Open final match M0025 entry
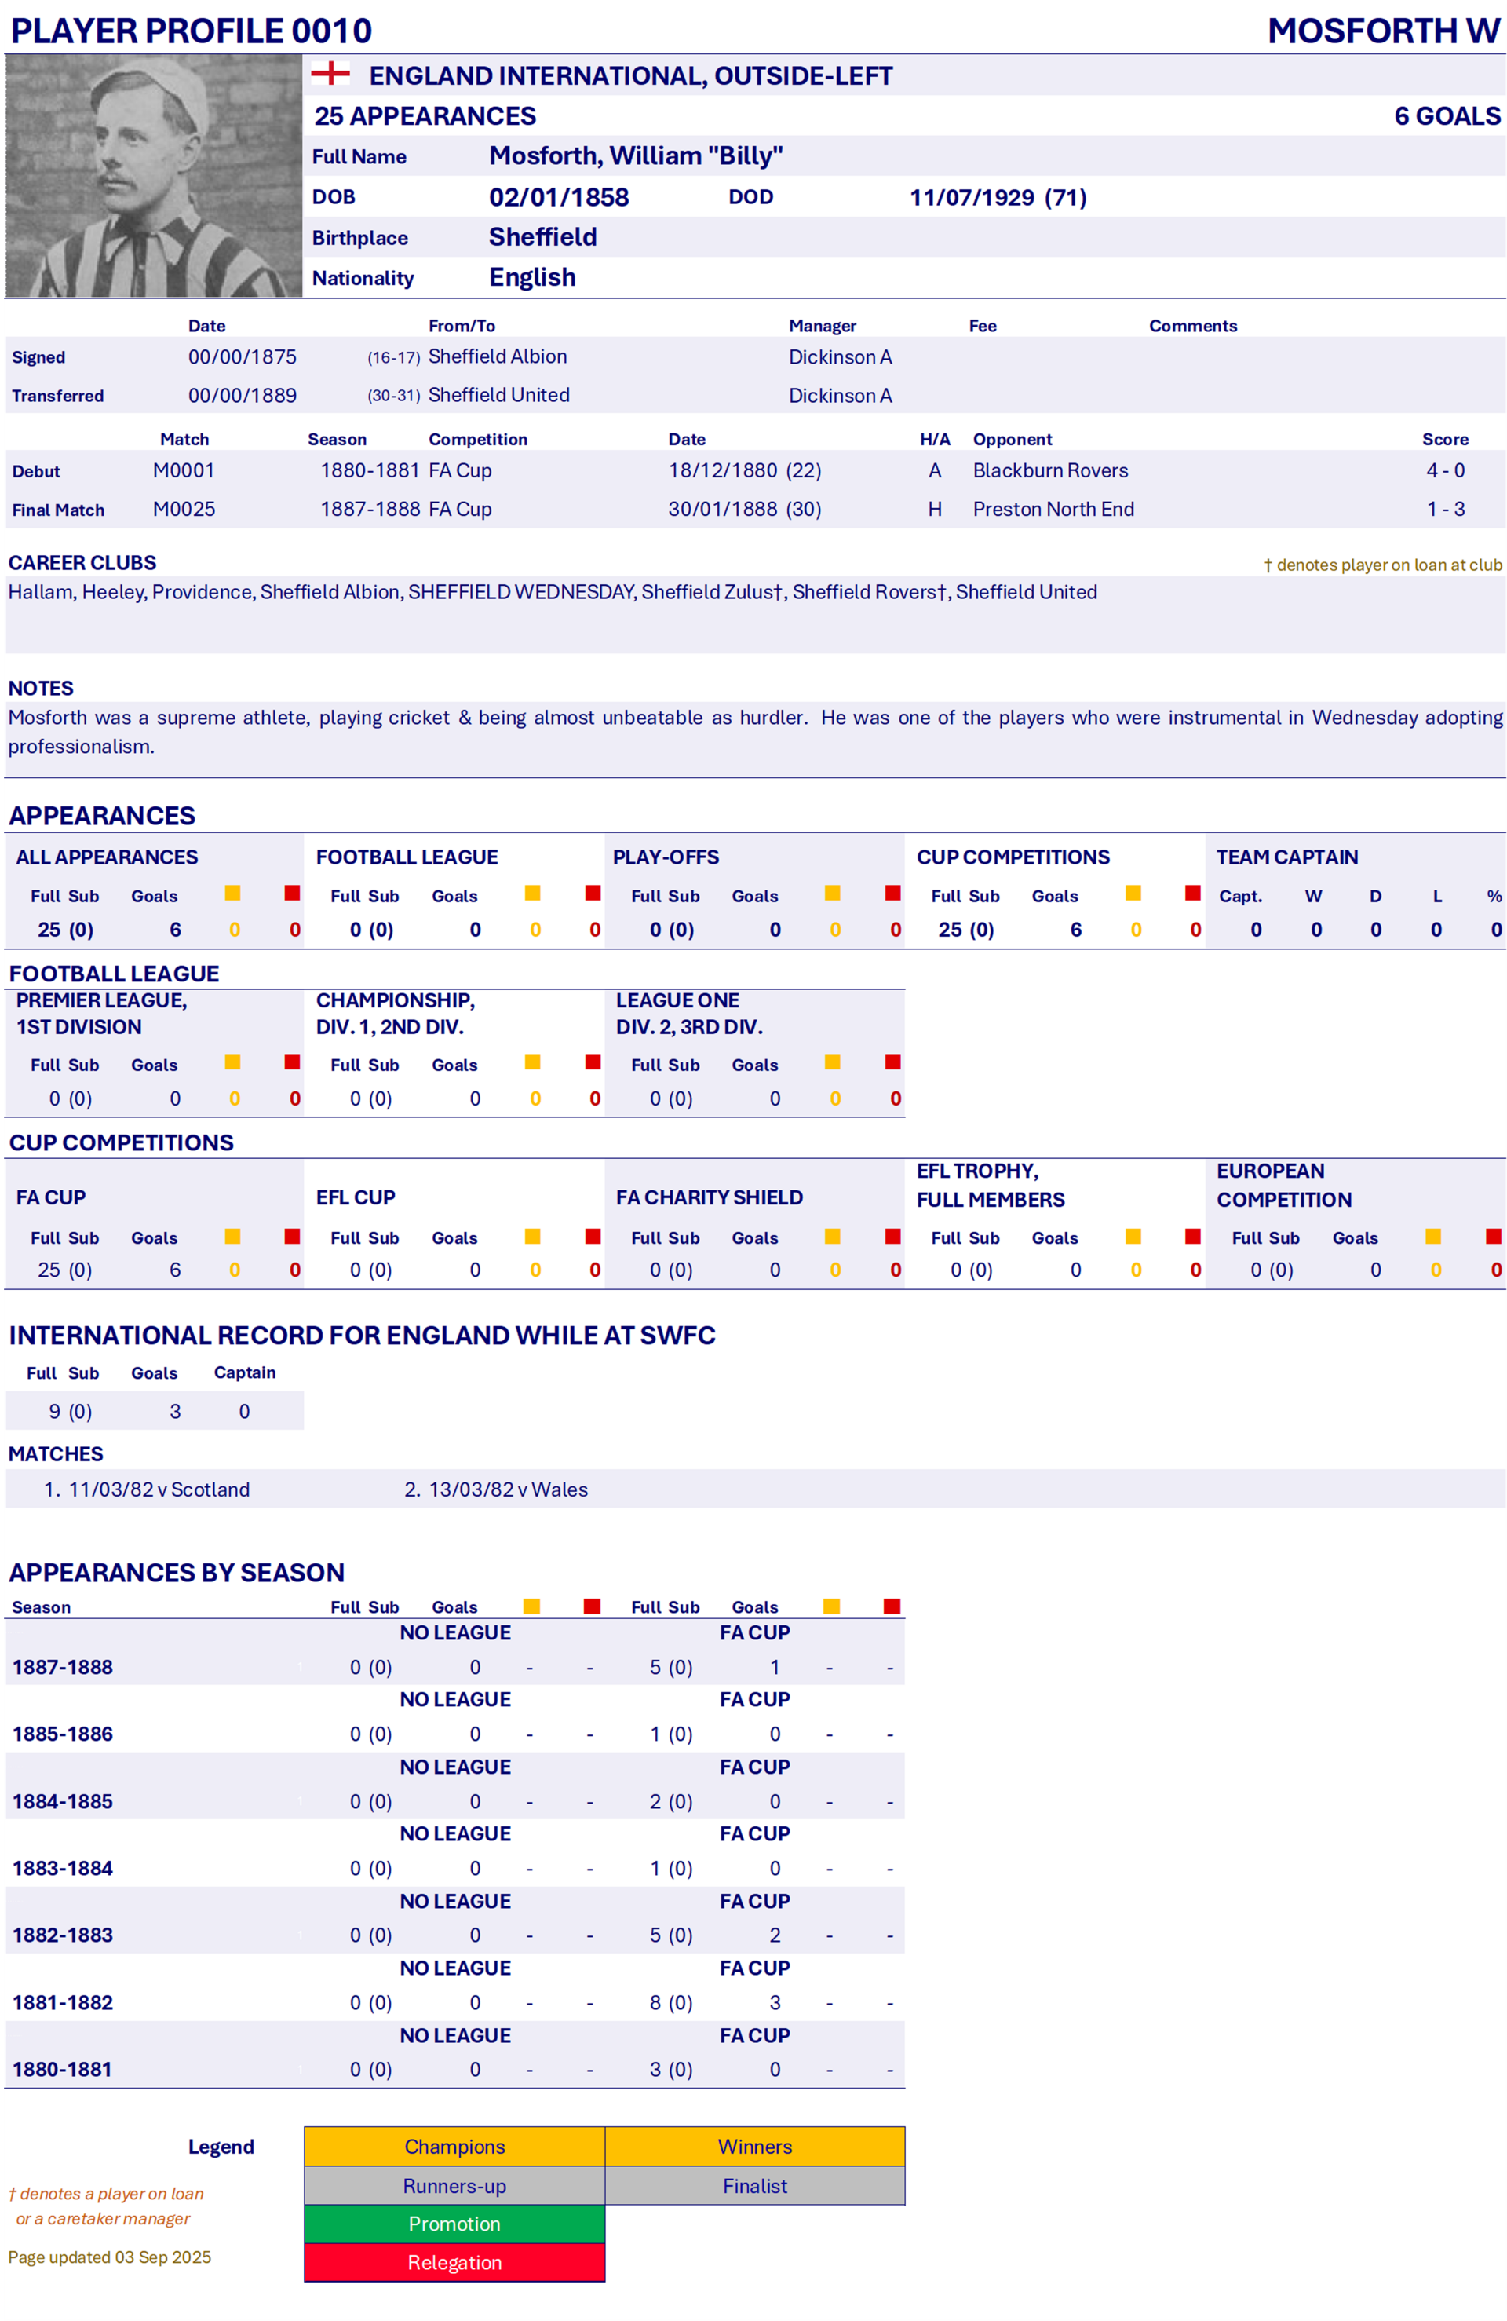 coord(183,509)
